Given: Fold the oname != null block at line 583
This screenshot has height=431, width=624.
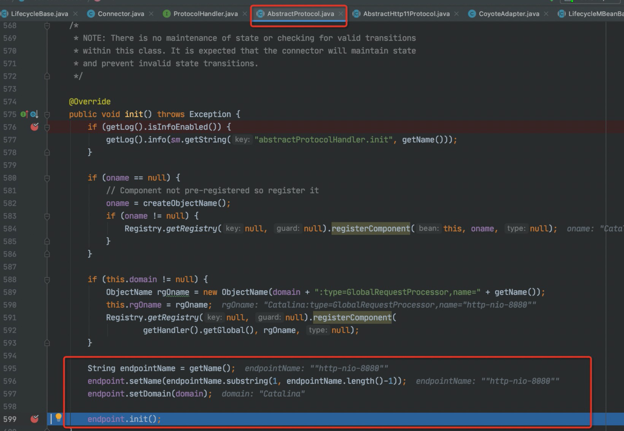Looking at the screenshot, I should click(47, 216).
